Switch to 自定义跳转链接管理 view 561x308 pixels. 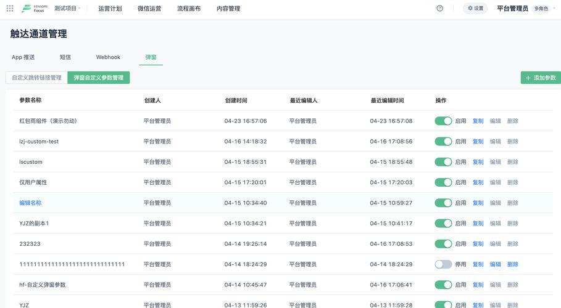(x=36, y=78)
